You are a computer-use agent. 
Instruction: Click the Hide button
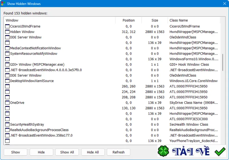(x=41, y=152)
